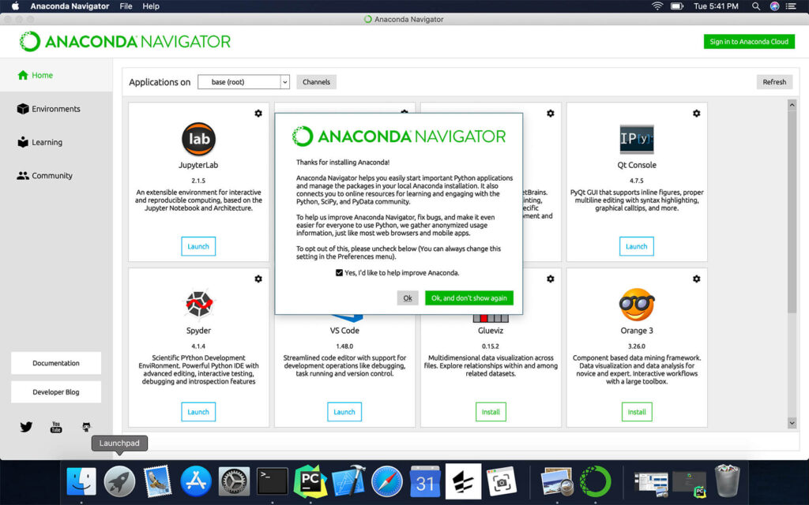809x505 pixels.
Task: Open Xcode from the dock
Action: coord(348,481)
